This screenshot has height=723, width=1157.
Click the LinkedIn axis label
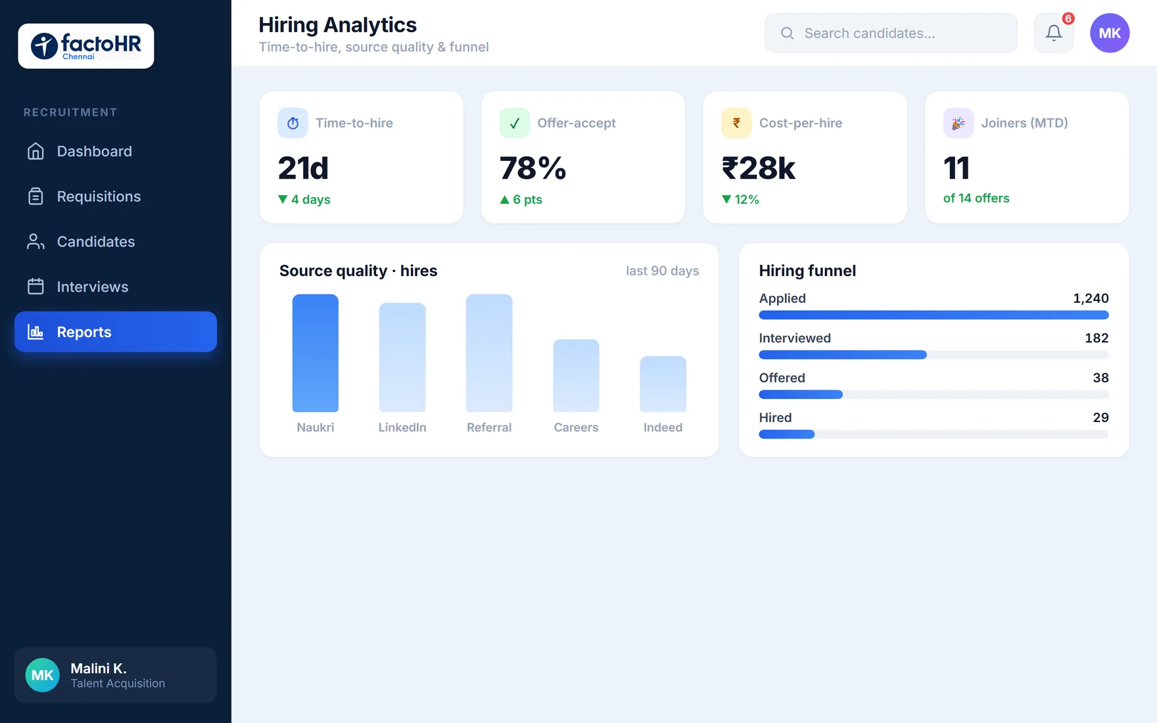pyautogui.click(x=402, y=427)
